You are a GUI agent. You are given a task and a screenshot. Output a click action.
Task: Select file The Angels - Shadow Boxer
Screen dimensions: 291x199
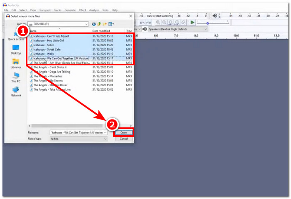tap(81, 85)
